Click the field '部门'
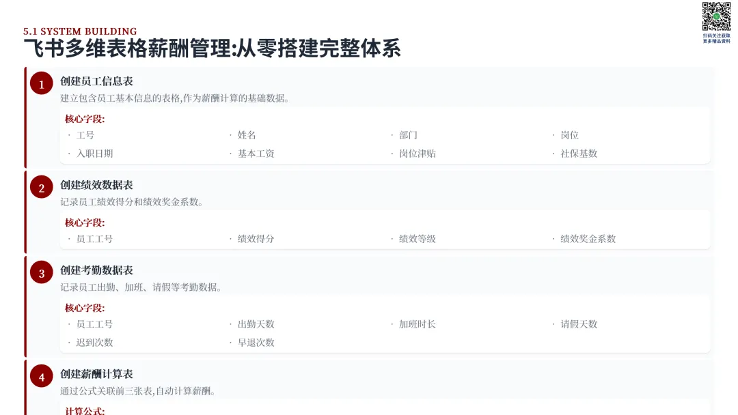This screenshot has height=415, width=738. 408,135
